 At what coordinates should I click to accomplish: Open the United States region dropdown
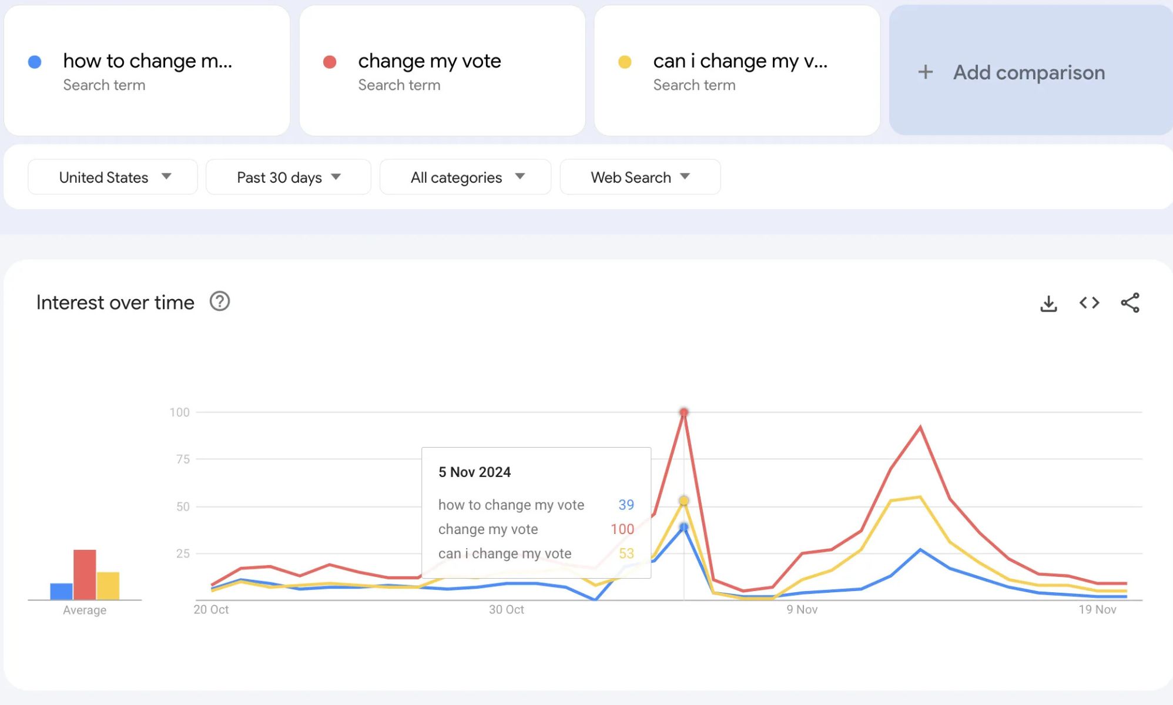point(112,177)
